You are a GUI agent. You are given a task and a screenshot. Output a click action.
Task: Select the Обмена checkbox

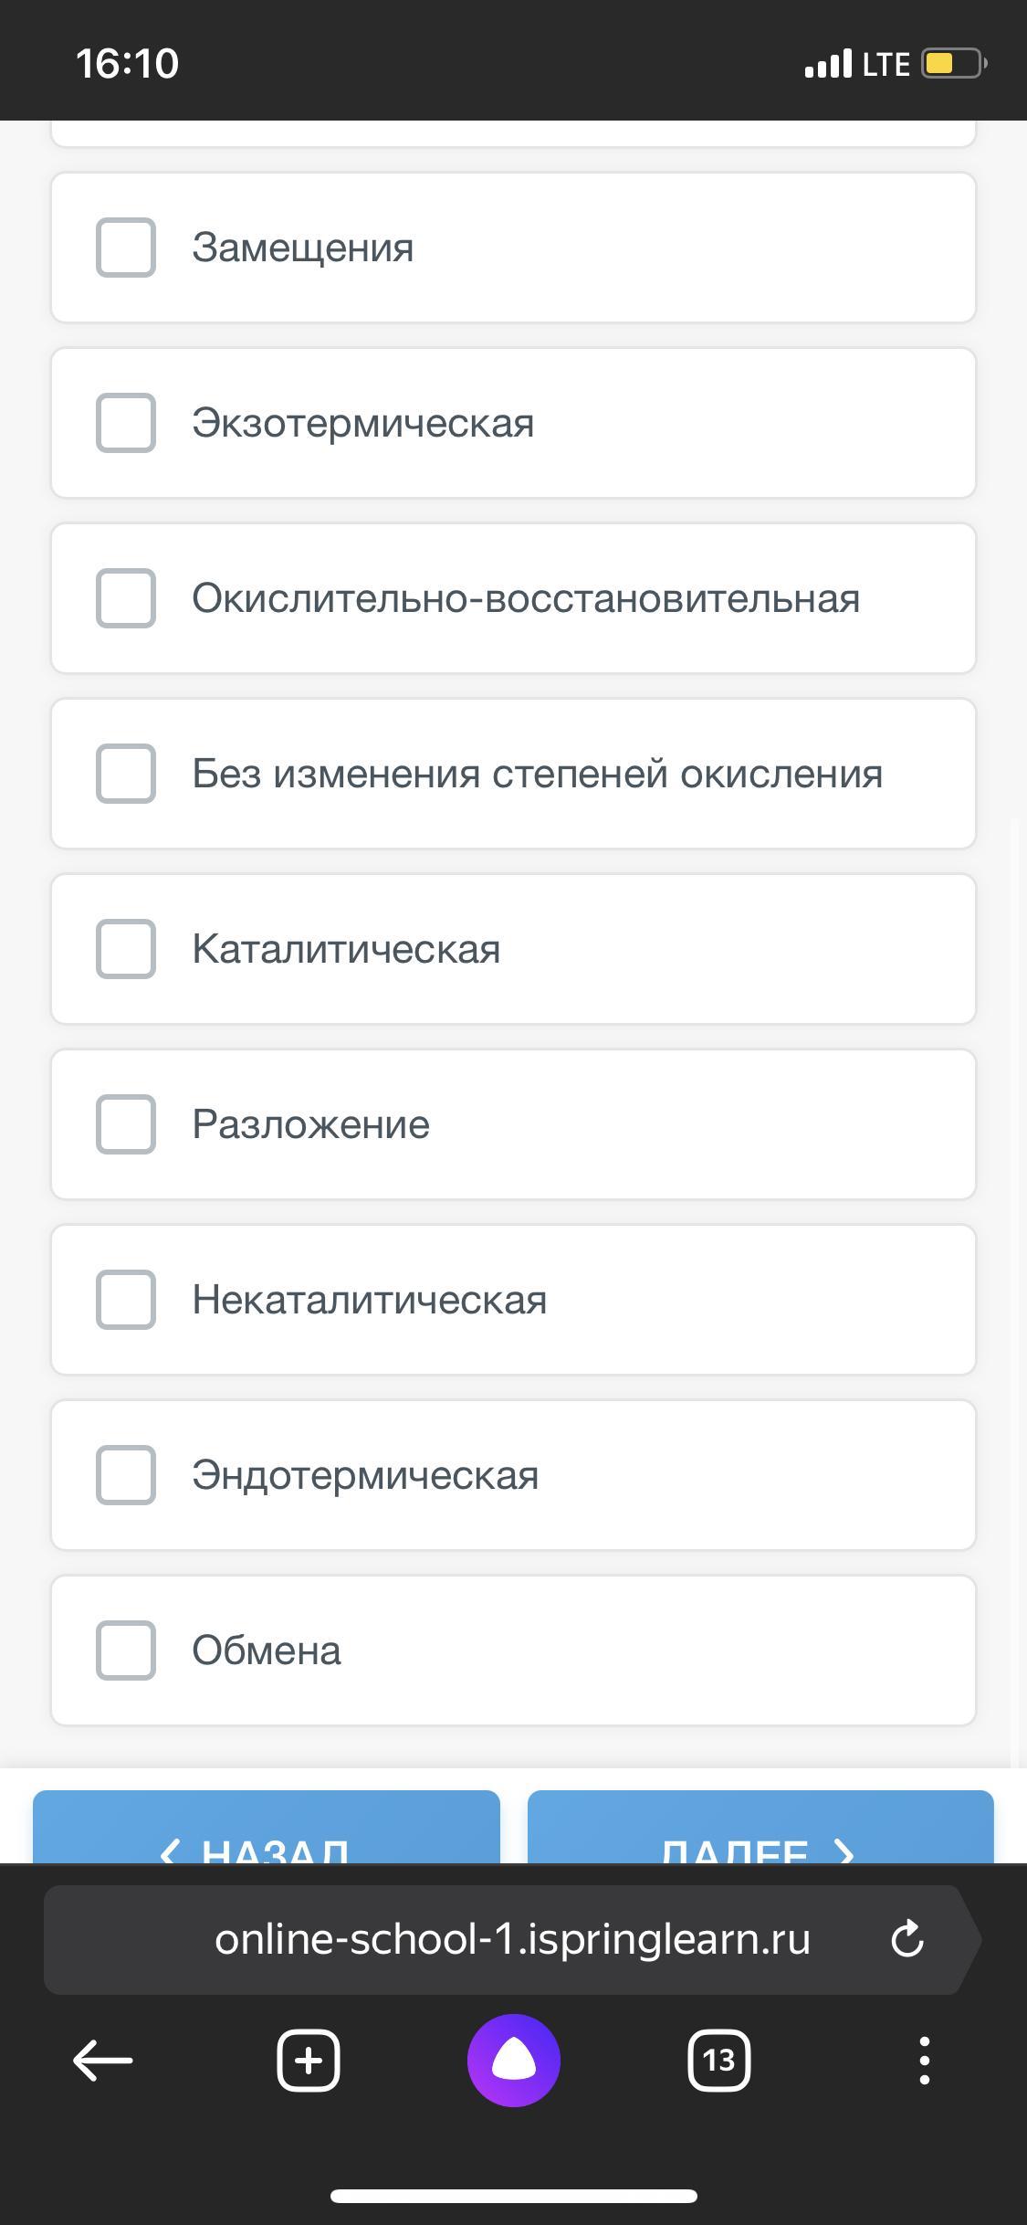pyautogui.click(x=126, y=1650)
